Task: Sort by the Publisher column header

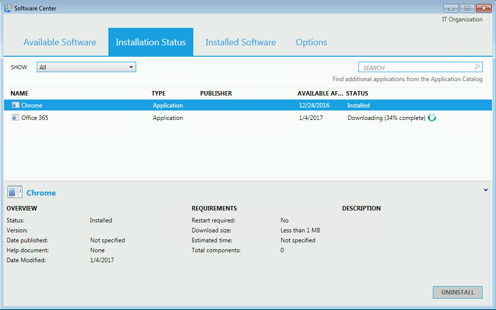Action: (216, 94)
